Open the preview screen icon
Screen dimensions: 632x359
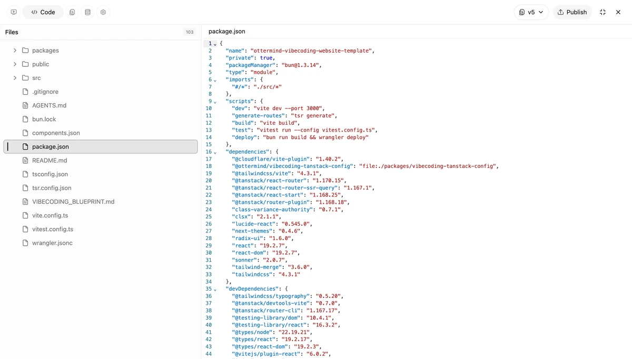pos(14,12)
